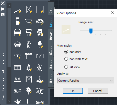The height and width of the screenshot is (105, 117).
Task: Click the sink basin block icon
Action: coord(29,22)
